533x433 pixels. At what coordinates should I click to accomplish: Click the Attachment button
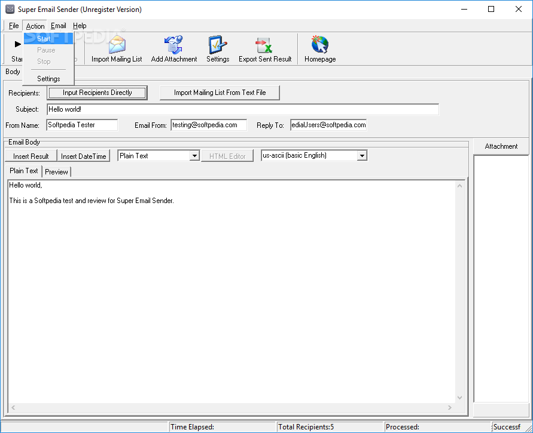coord(501,146)
